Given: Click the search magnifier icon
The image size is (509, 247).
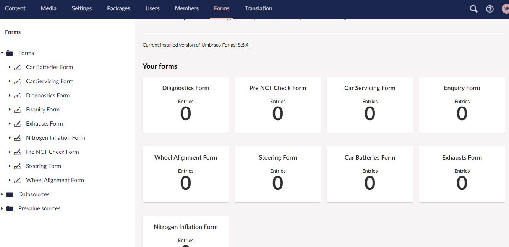Looking at the screenshot, I should (473, 9).
